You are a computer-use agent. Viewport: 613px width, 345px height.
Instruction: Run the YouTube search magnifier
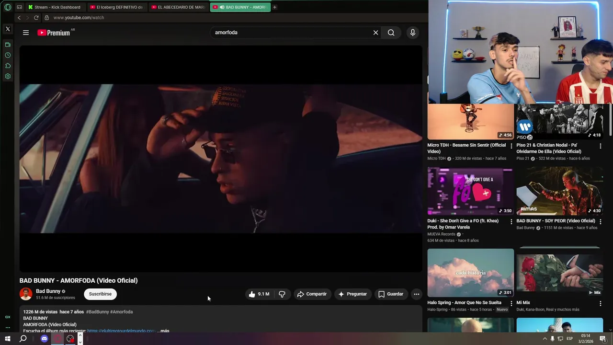[391, 33]
